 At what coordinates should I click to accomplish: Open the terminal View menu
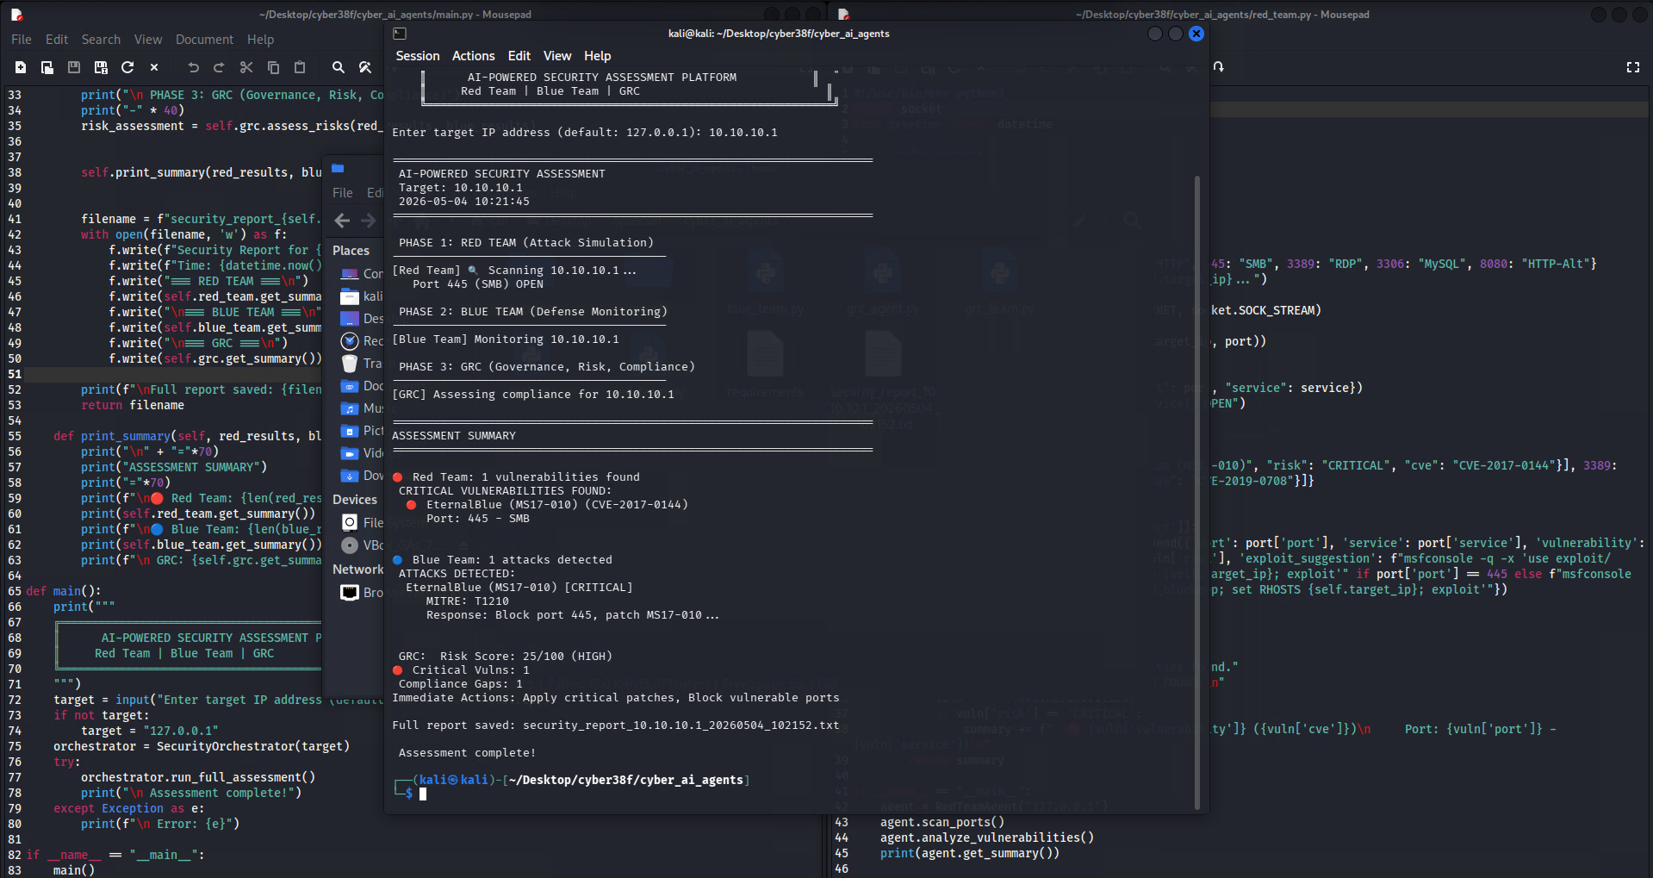[x=557, y=56]
